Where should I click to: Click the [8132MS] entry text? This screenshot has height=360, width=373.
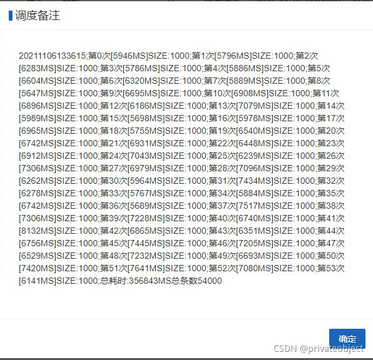(38, 231)
